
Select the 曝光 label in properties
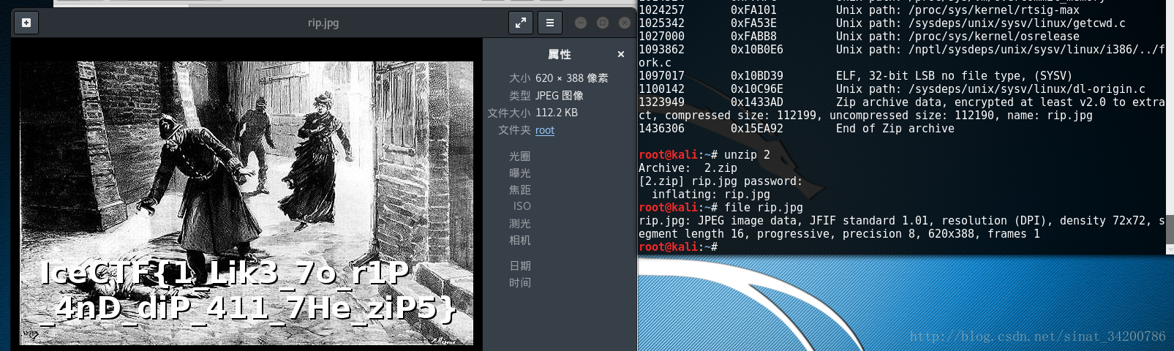(x=520, y=173)
